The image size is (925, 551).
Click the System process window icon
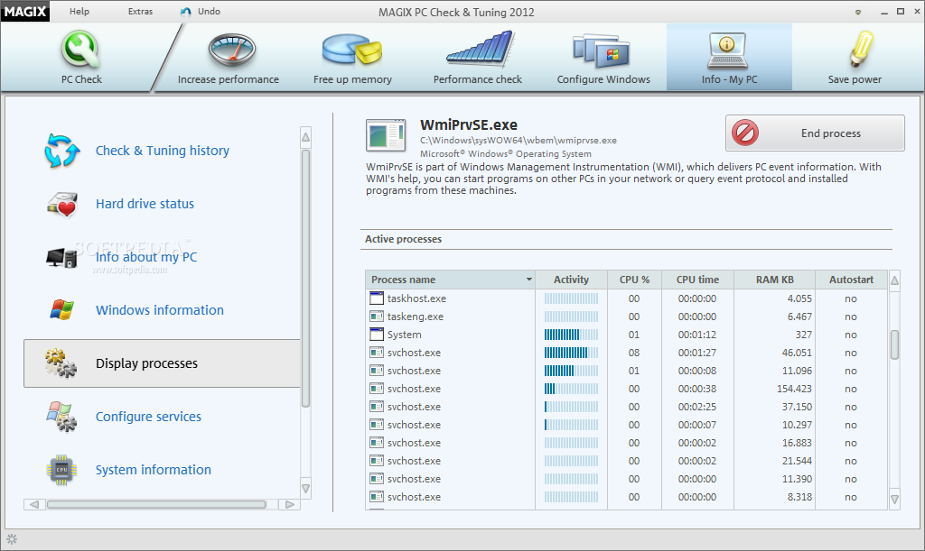coord(377,335)
